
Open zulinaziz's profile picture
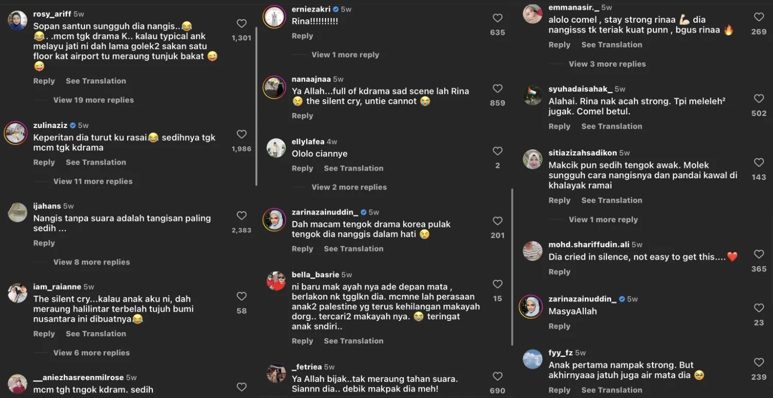point(15,133)
